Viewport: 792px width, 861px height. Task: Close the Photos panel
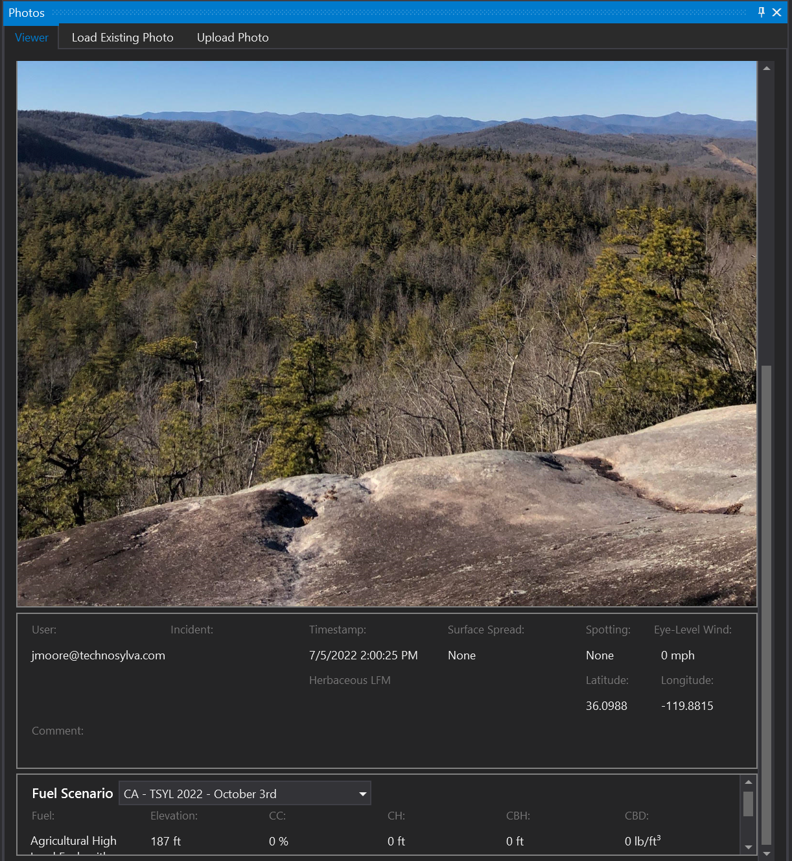776,12
